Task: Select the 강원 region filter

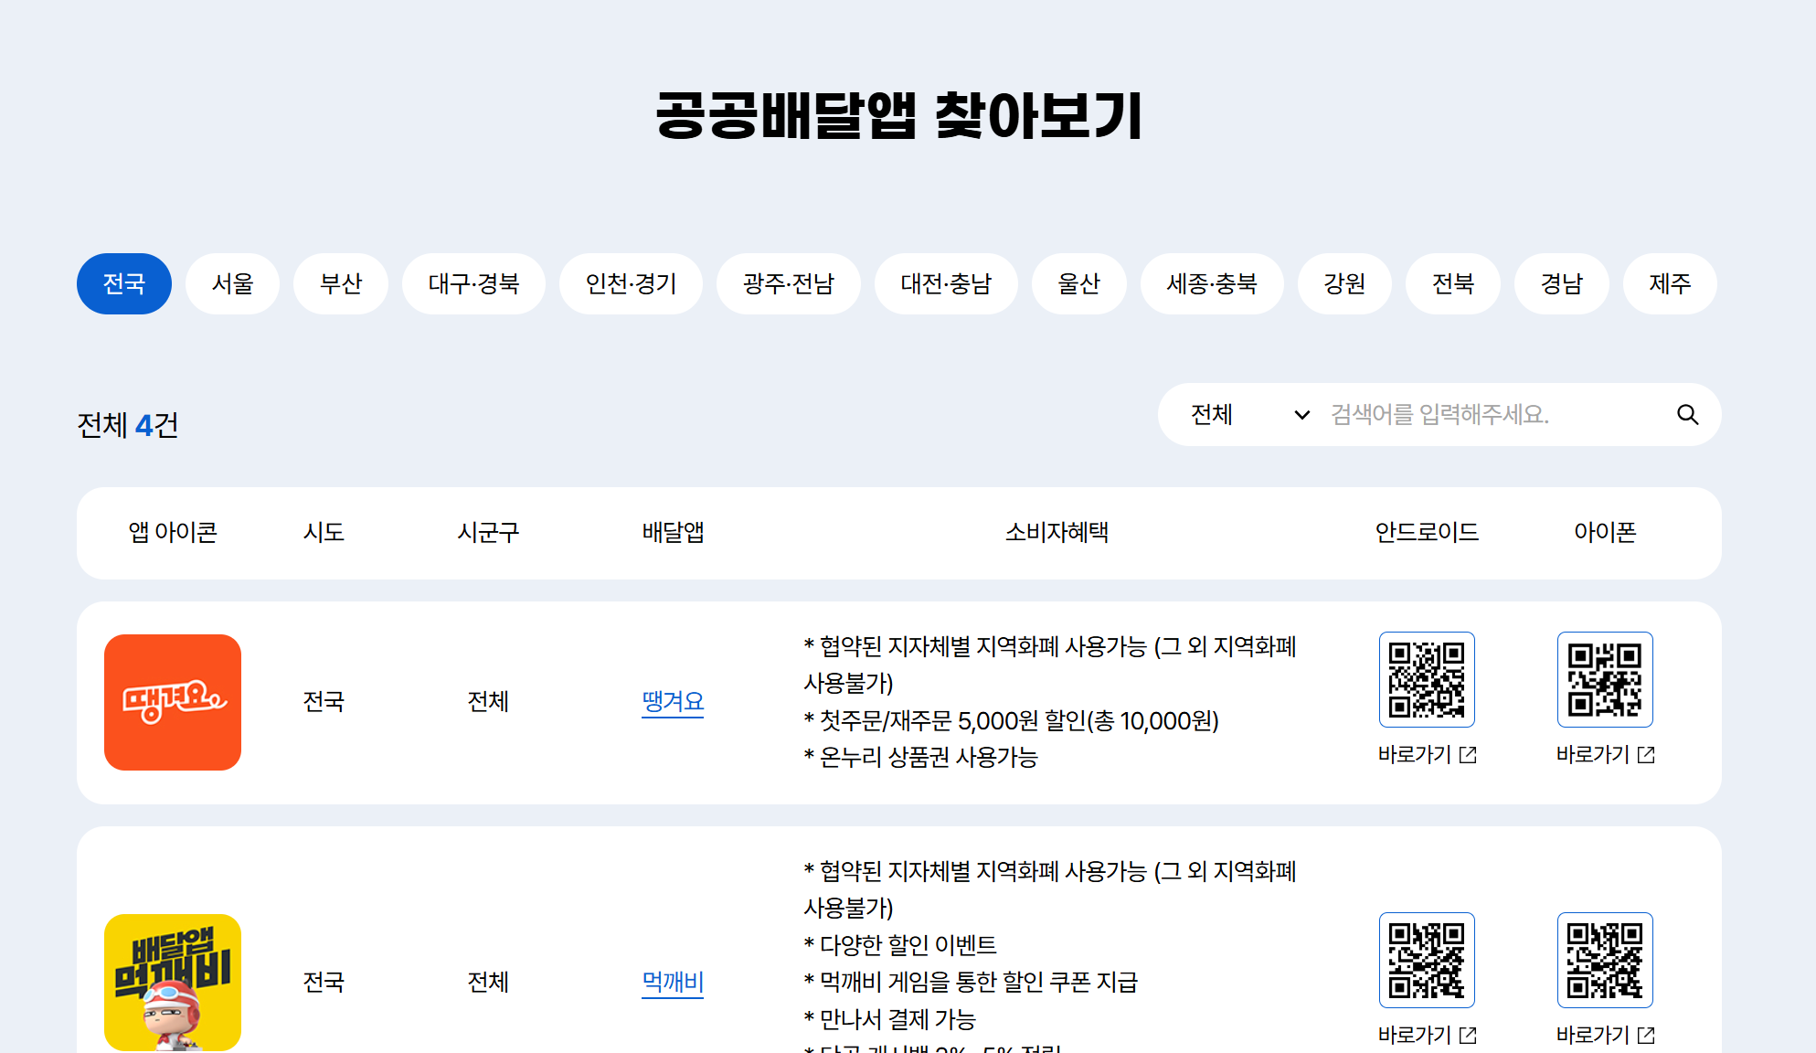Action: point(1344,284)
